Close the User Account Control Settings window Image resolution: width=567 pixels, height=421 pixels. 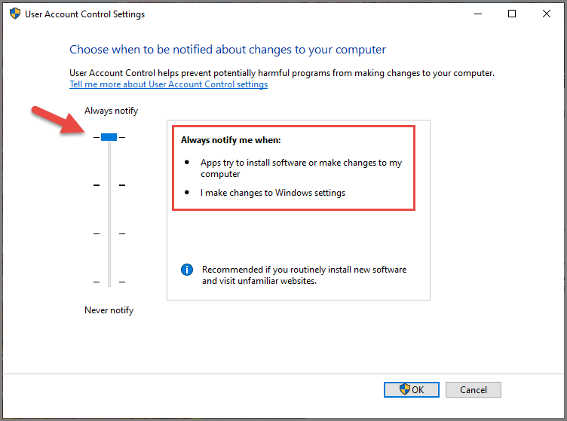(x=546, y=14)
